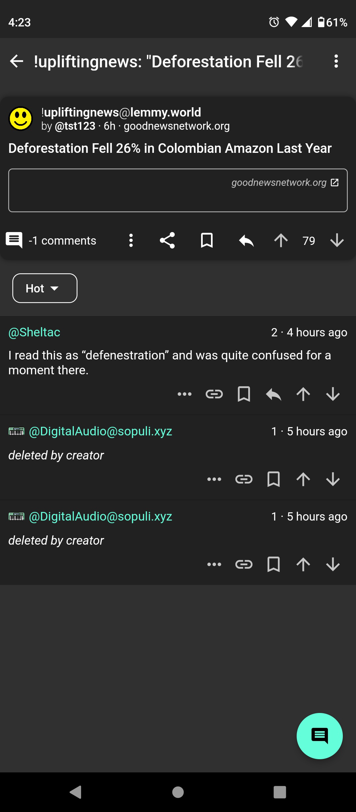Viewport: 356px width, 812px height.
Task: Tap the floating new comment button
Action: pos(320,736)
